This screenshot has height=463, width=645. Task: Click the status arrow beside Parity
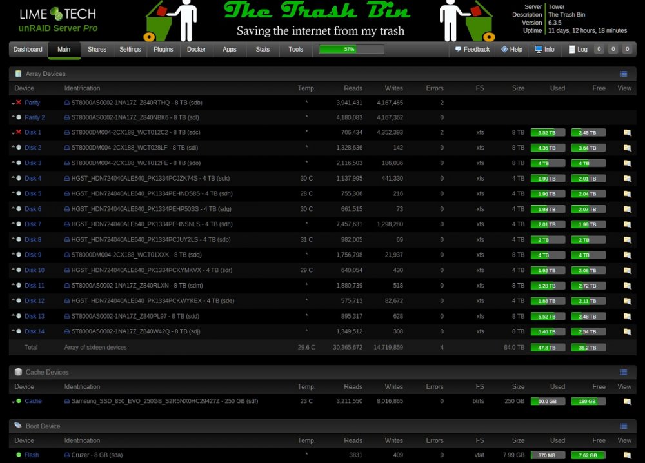point(13,104)
